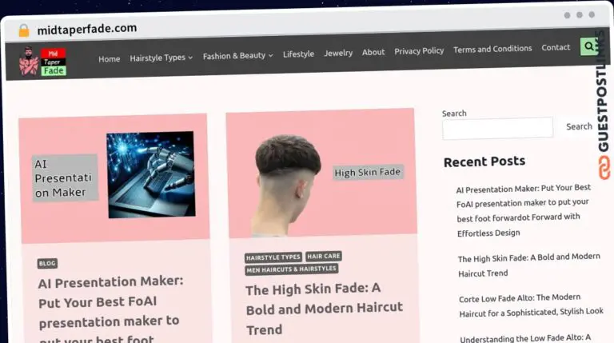Open the green search magnifier icon

pos(589,46)
